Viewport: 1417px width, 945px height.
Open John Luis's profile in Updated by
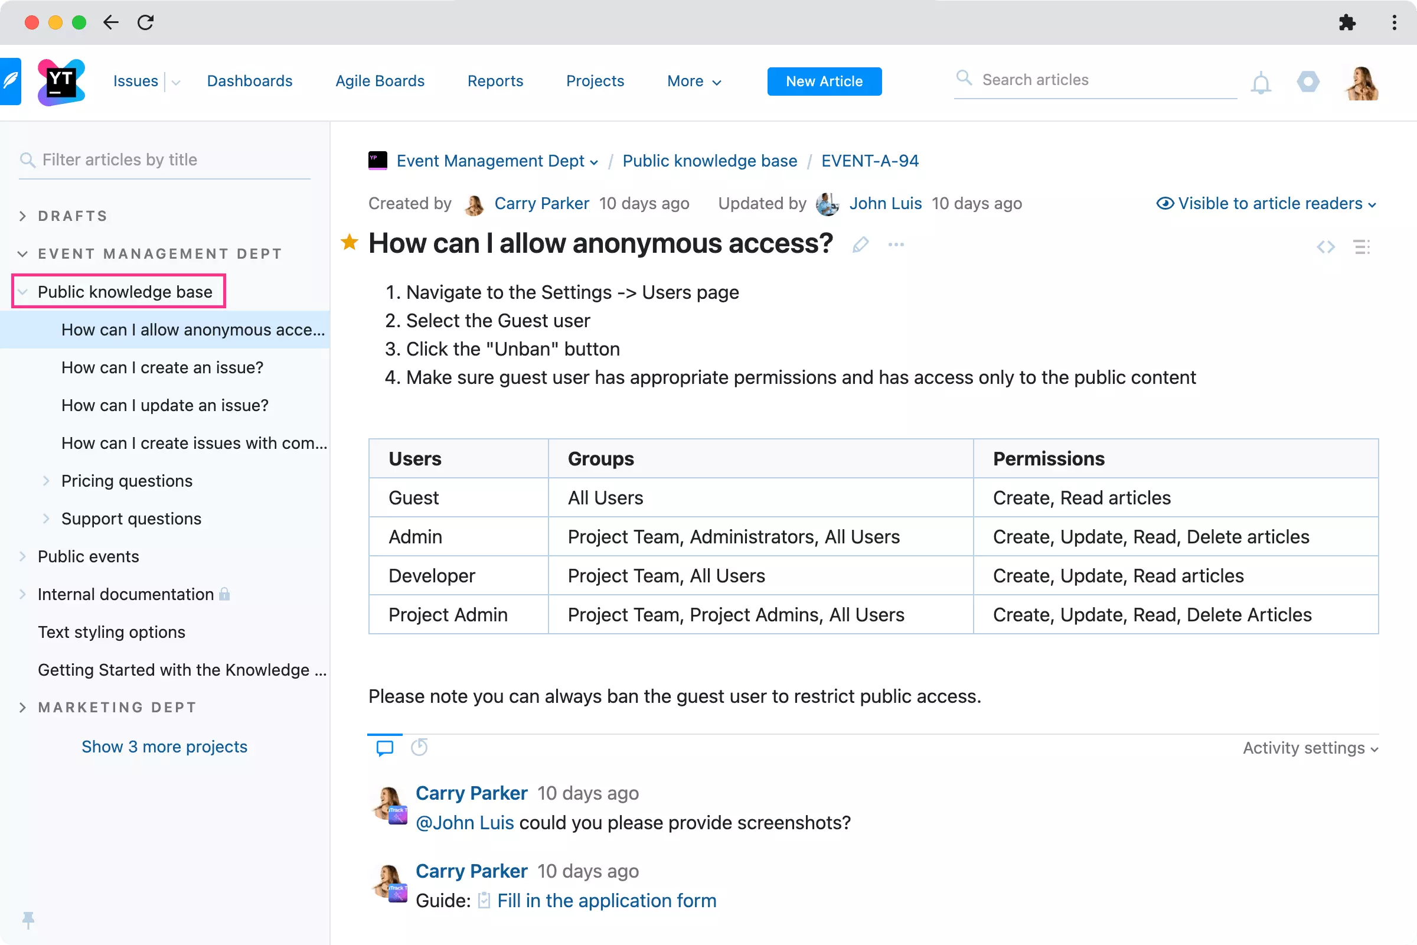coord(885,204)
